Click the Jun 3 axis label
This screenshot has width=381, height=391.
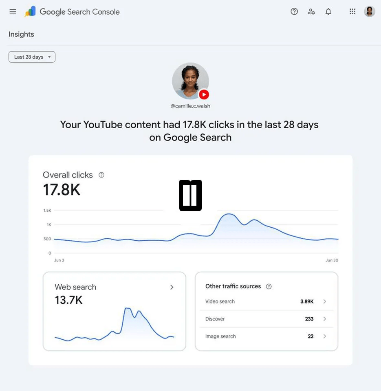(x=59, y=260)
